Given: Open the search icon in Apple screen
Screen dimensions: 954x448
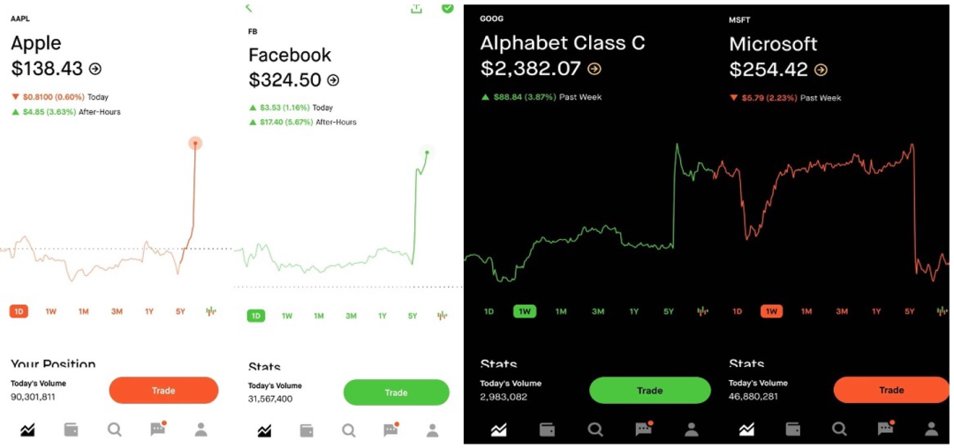Looking at the screenshot, I should [x=115, y=429].
